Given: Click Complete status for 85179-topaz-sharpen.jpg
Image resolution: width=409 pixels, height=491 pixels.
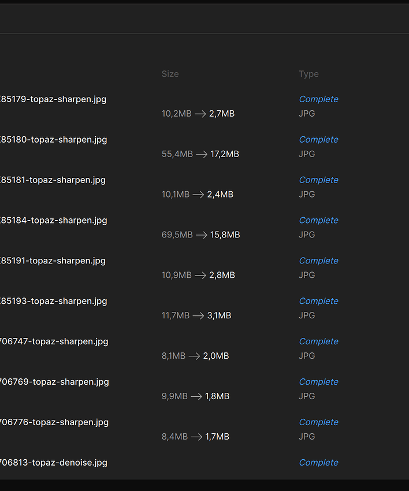Looking at the screenshot, I should (x=318, y=99).
